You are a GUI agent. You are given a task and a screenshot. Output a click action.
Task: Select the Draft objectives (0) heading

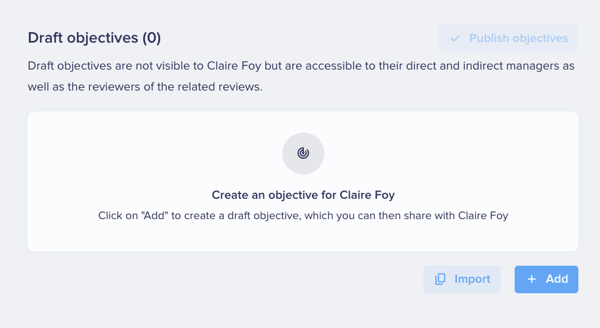pos(94,38)
